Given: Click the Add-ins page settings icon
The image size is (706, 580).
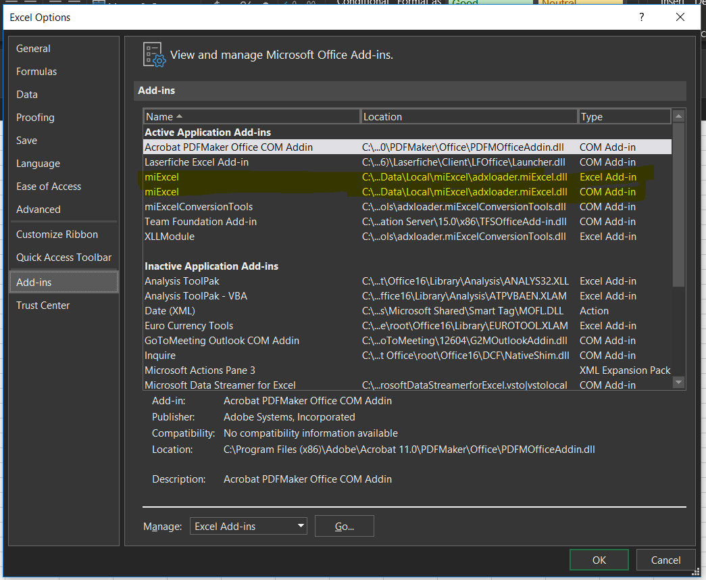Looking at the screenshot, I should [x=154, y=55].
